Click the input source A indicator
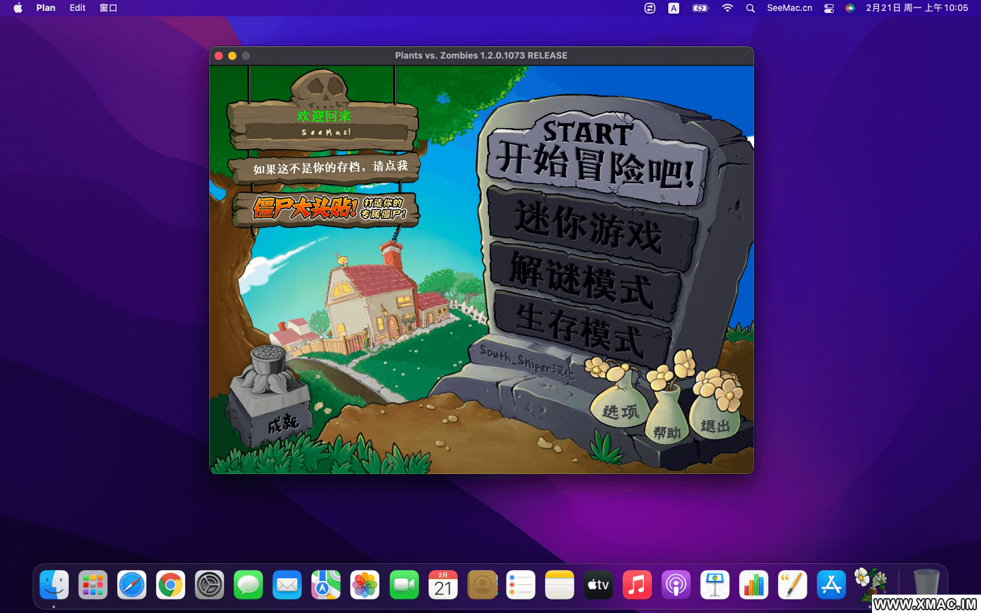Viewport: 981px width, 613px height. click(673, 8)
